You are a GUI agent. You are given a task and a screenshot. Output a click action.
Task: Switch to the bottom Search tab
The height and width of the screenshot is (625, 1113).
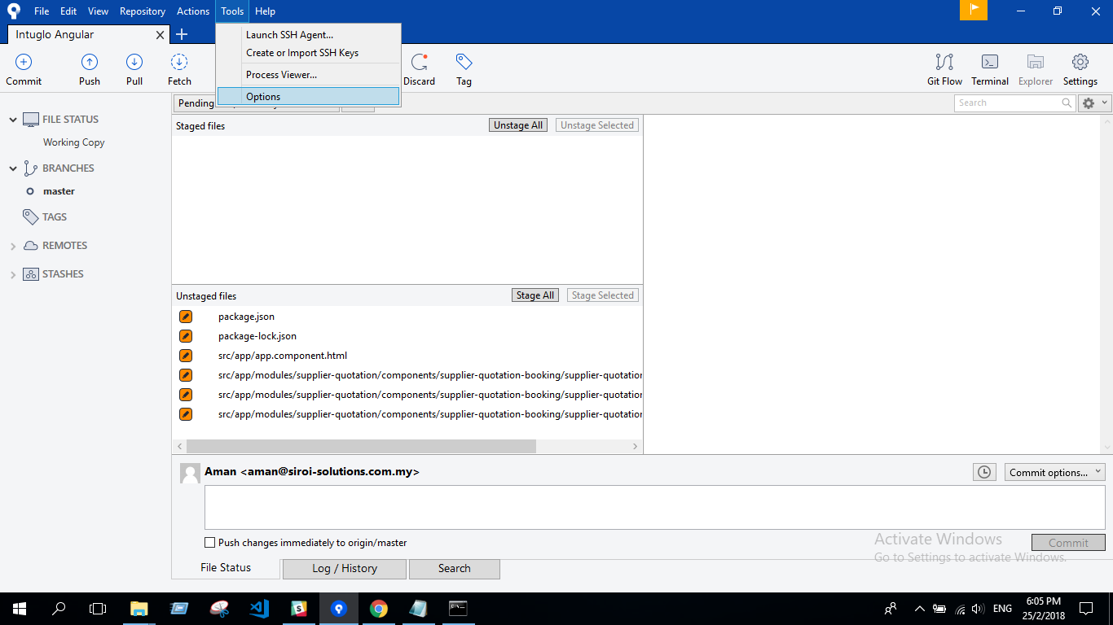(454, 569)
